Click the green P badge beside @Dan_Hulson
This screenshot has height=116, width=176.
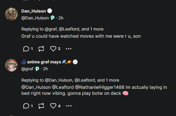coord(52,18)
